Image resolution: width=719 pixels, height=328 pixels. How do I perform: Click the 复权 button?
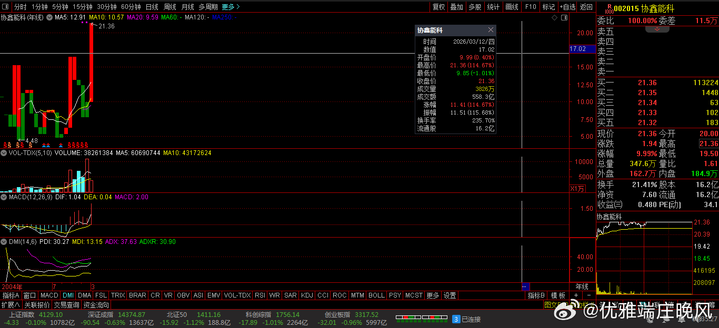click(x=438, y=7)
